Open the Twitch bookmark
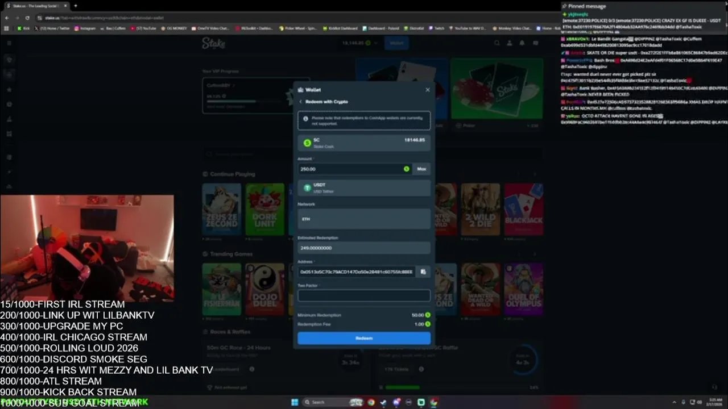 pos(436,28)
